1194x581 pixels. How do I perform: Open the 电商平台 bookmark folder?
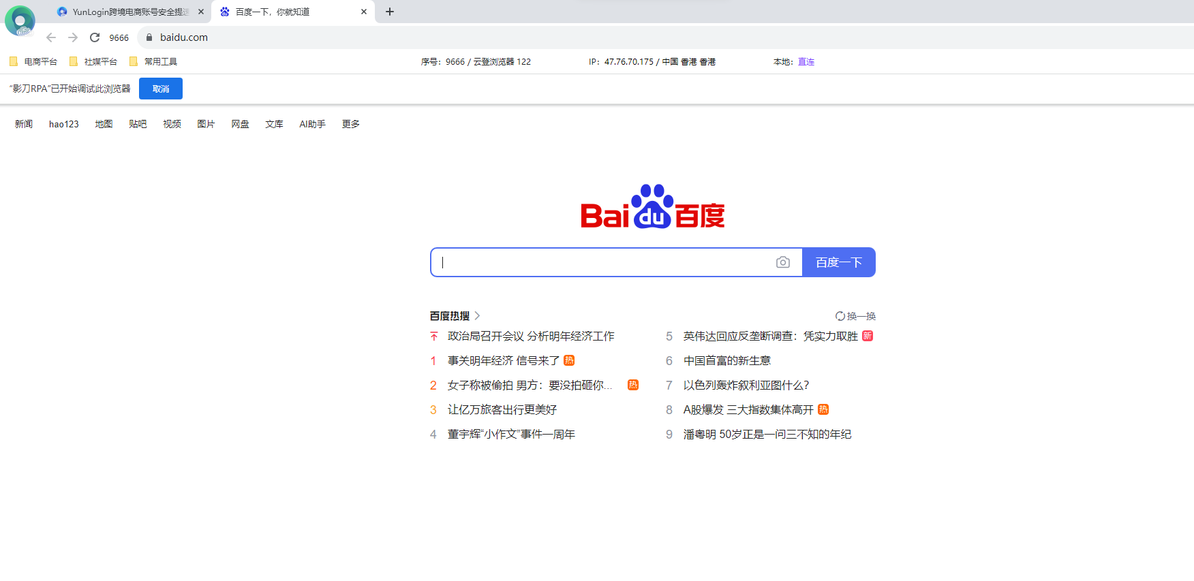33,61
